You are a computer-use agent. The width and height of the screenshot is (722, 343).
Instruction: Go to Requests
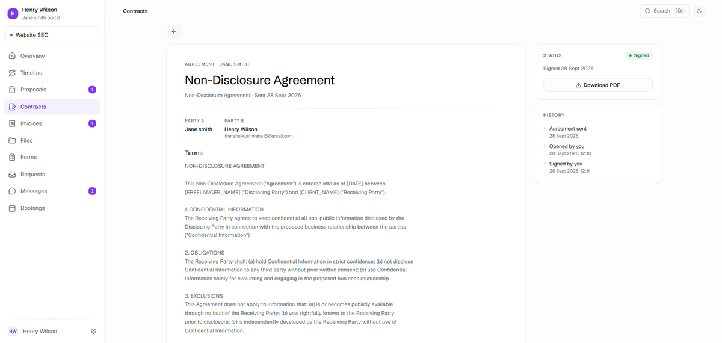pyautogui.click(x=52, y=174)
